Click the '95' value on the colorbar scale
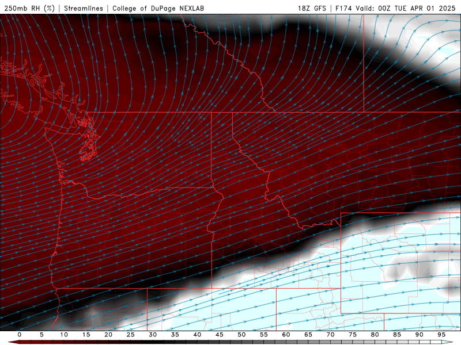The image size is (461, 345). coord(441,335)
